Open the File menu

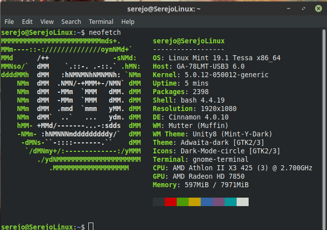click(9, 21)
